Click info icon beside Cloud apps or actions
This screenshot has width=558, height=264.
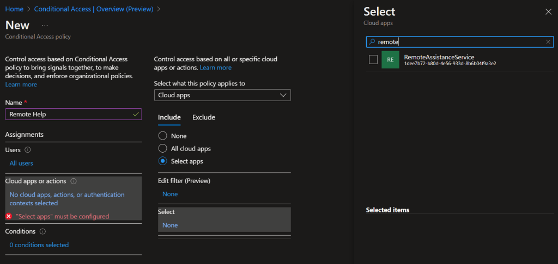(74, 181)
